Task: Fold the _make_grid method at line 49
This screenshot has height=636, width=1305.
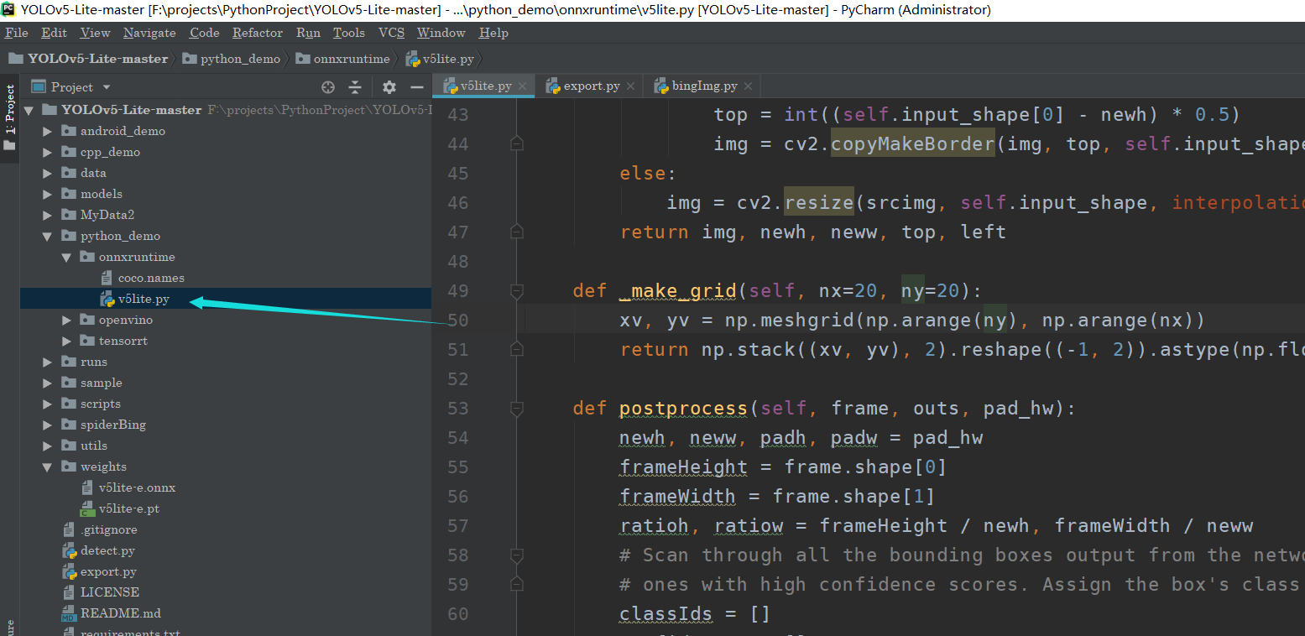Action: point(517,291)
